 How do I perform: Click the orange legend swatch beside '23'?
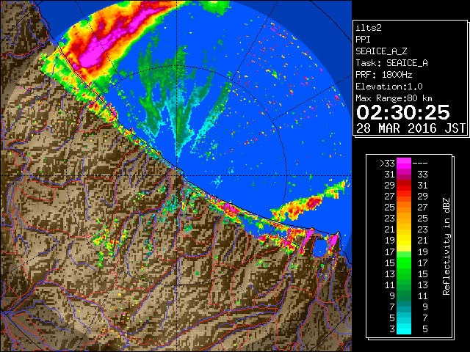click(404, 219)
